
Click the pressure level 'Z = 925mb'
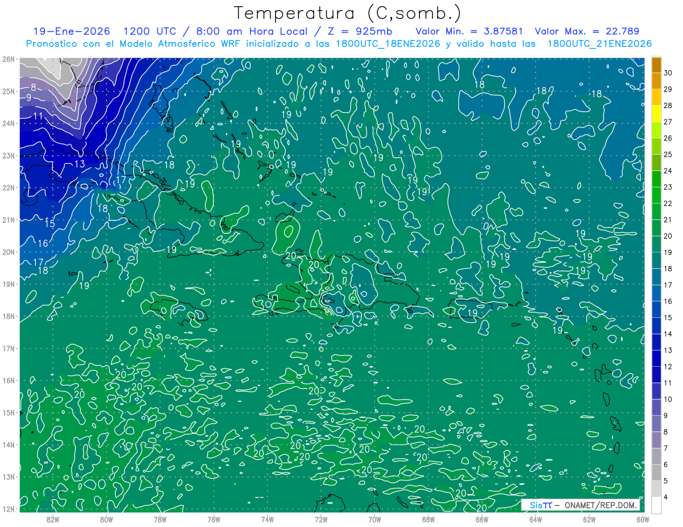tap(359, 31)
